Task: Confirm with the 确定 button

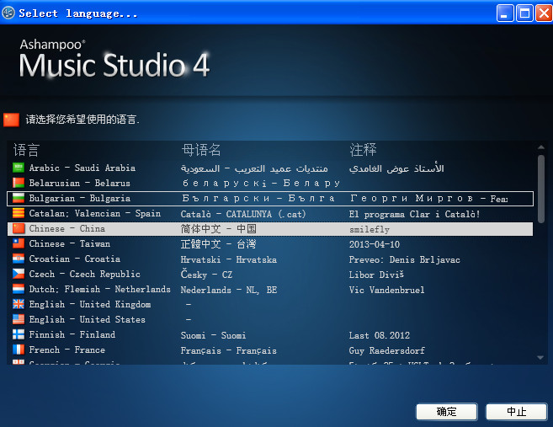Action: coord(446,412)
